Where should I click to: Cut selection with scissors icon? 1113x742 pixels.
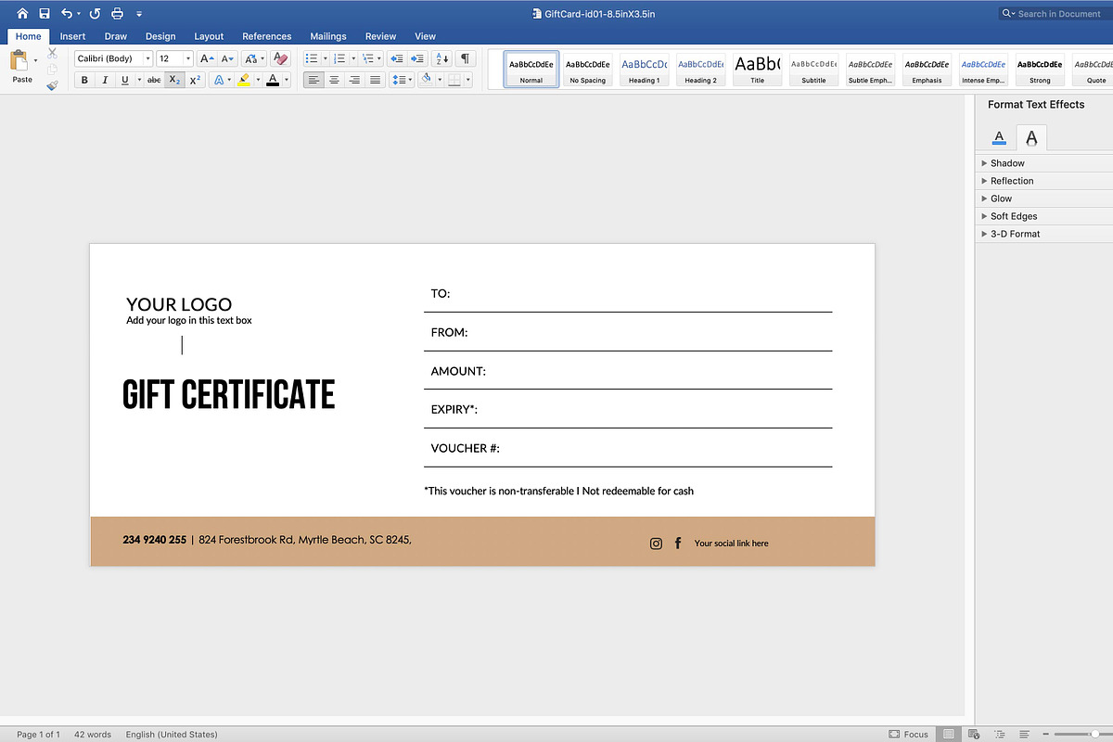52,53
